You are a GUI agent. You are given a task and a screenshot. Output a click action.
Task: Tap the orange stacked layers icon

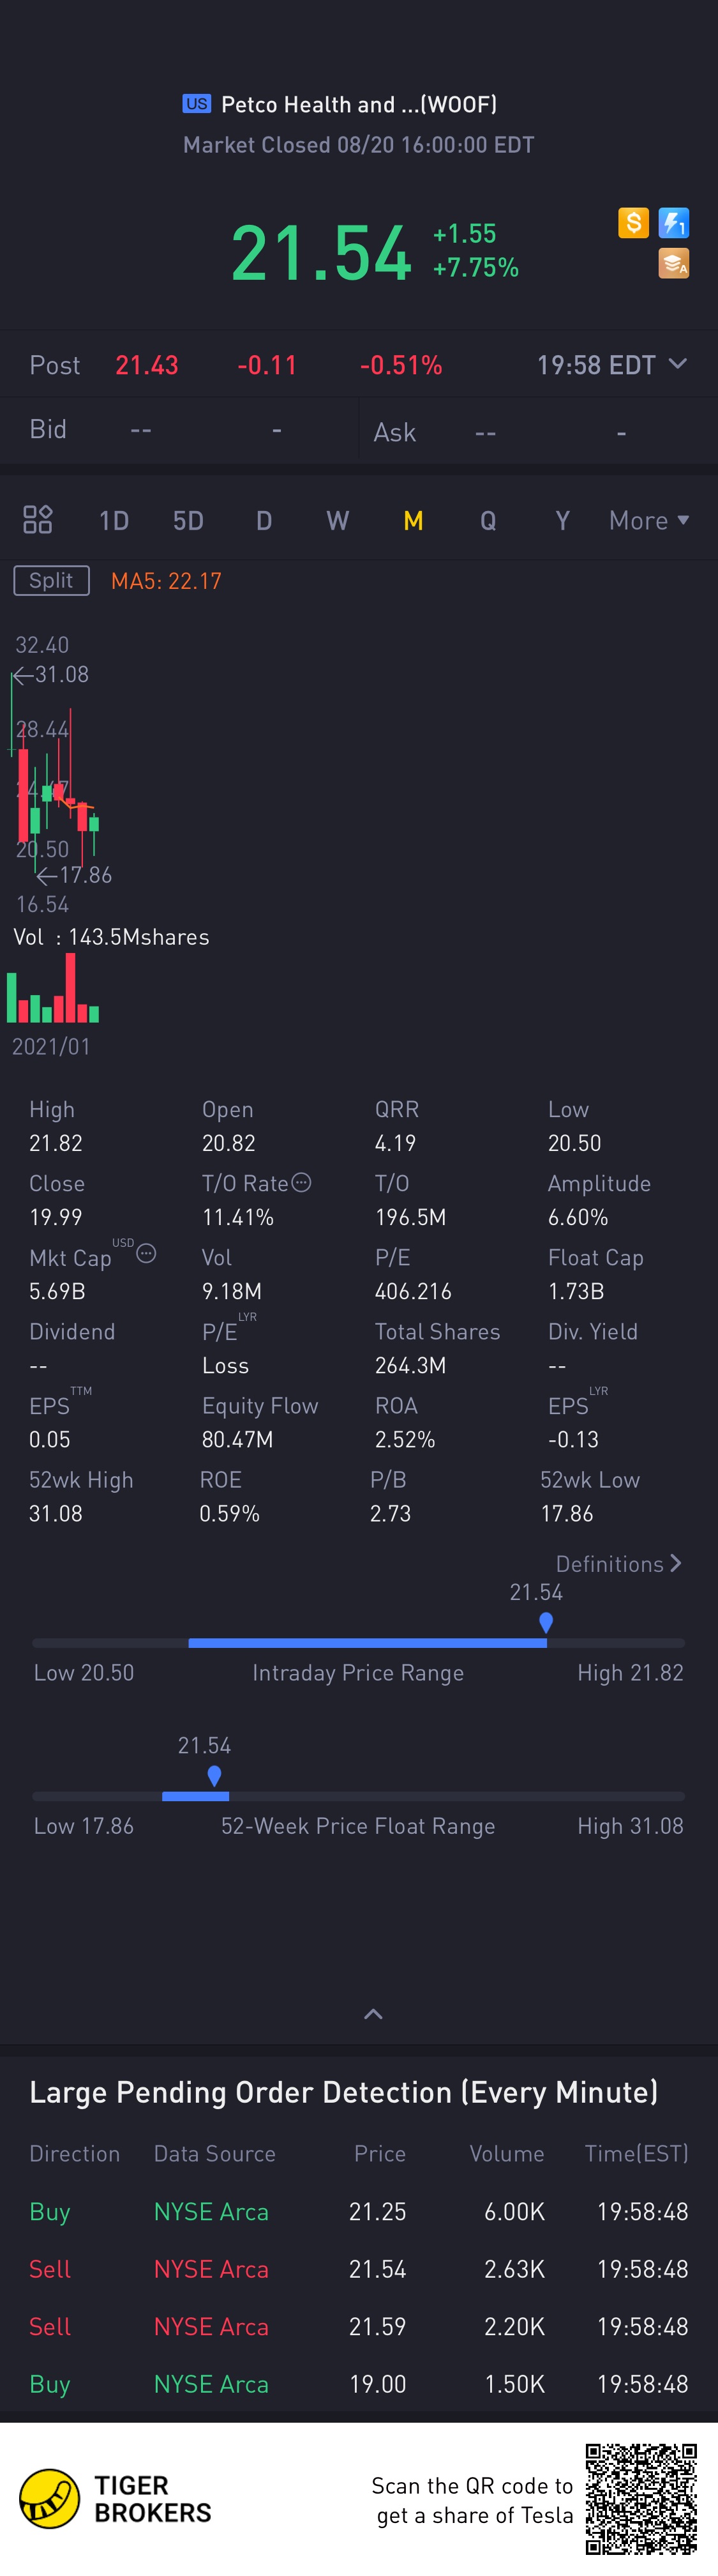(673, 264)
